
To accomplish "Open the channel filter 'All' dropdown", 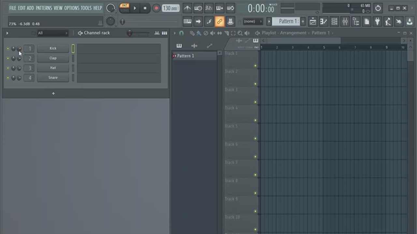I will [x=53, y=33].
